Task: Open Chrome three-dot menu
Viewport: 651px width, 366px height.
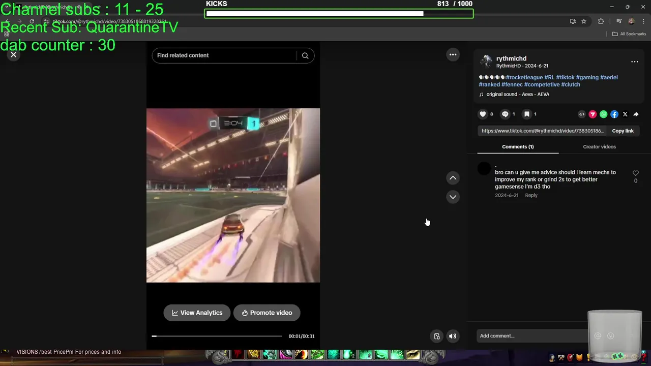Action: [643, 21]
